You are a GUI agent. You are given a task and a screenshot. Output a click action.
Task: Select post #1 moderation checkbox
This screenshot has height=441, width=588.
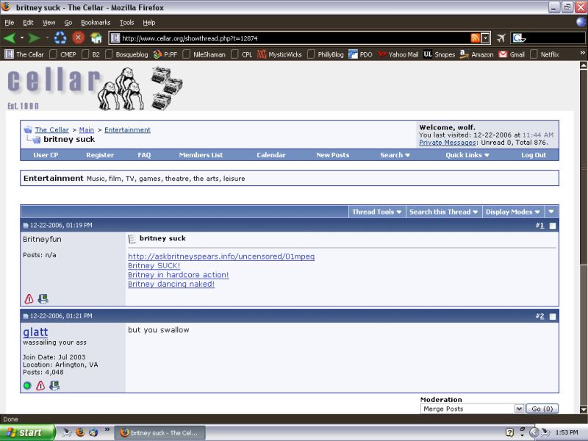tap(553, 226)
